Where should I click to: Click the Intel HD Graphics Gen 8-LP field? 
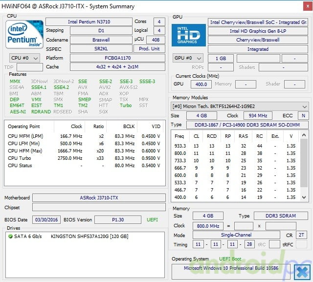point(258,31)
